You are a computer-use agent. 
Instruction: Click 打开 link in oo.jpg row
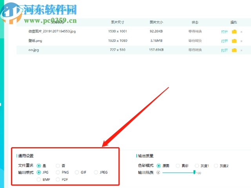coord(224,50)
